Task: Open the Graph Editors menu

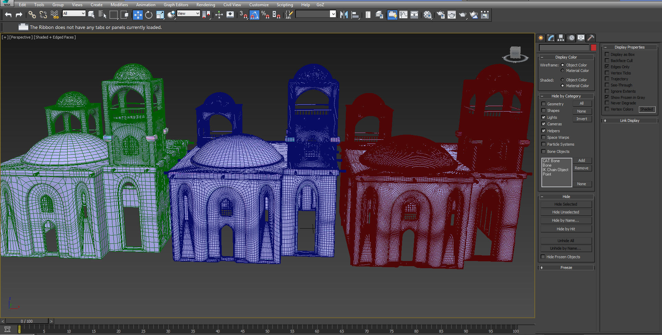Action: pyautogui.click(x=176, y=5)
